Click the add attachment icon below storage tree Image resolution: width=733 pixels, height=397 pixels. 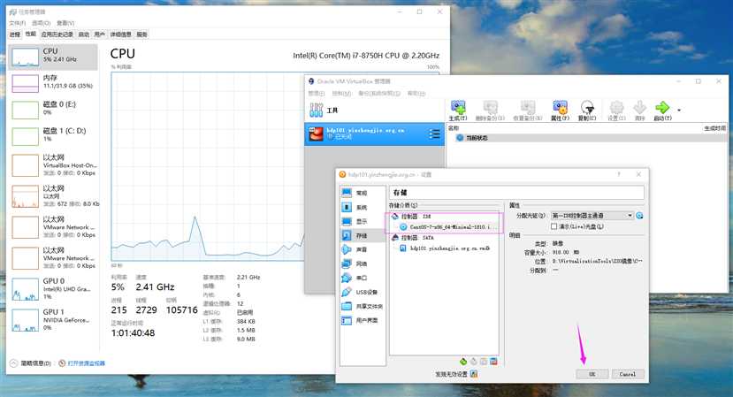(x=484, y=362)
